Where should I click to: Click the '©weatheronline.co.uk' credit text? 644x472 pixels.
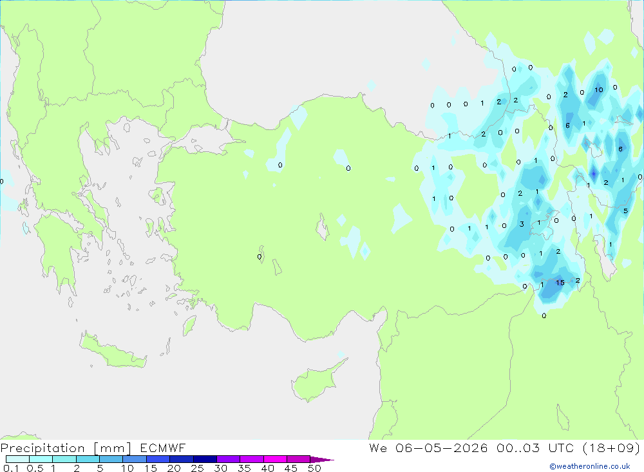click(590, 466)
